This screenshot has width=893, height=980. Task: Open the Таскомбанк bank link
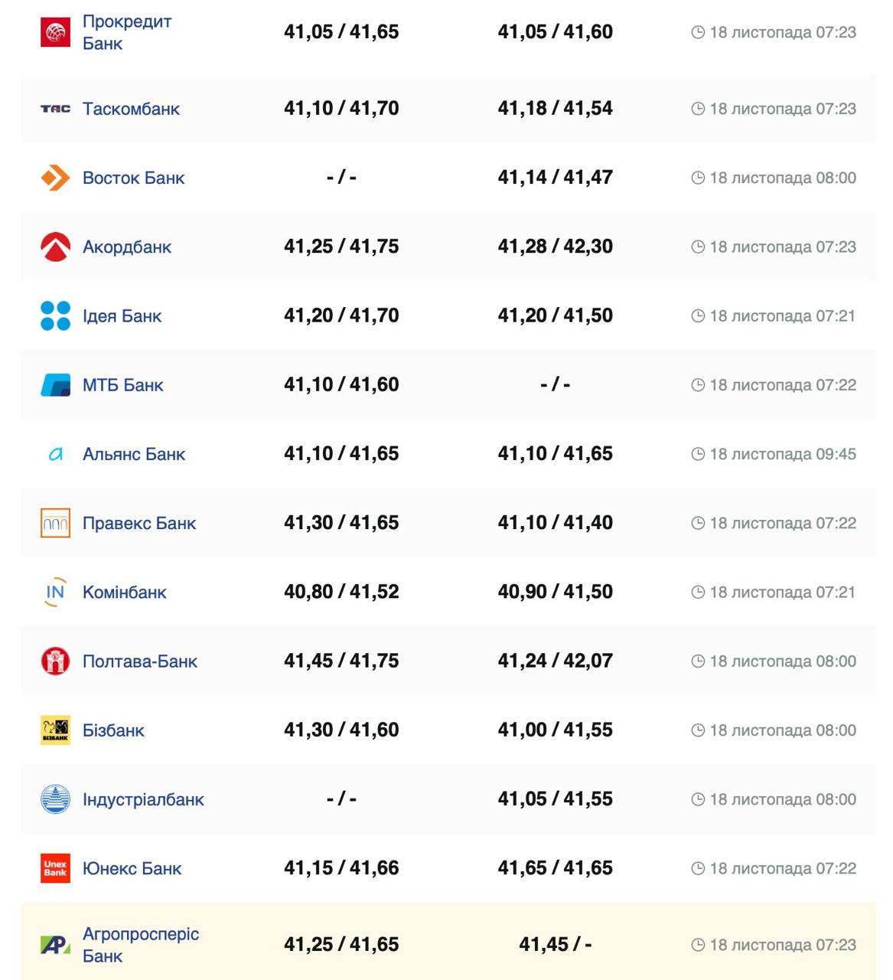pyautogui.click(x=131, y=109)
